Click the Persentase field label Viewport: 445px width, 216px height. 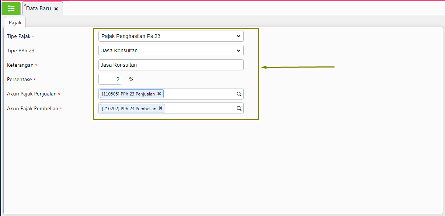pyautogui.click(x=20, y=80)
